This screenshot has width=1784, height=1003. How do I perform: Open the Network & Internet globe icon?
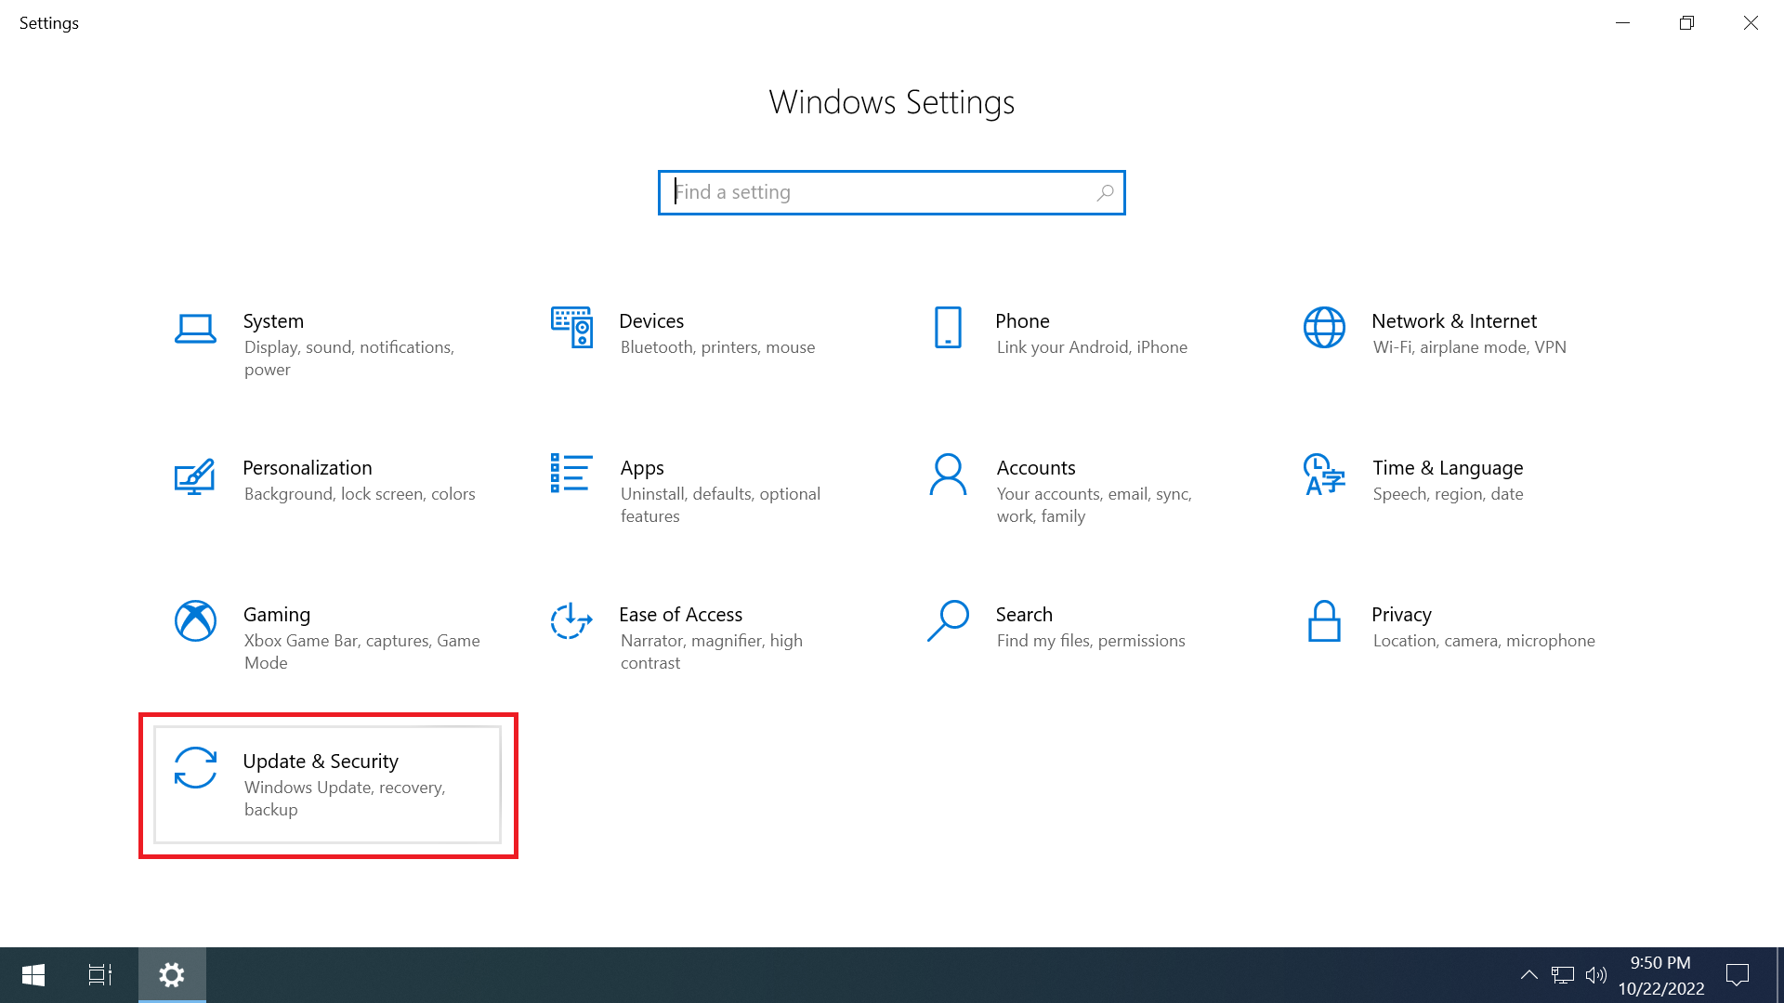(1324, 327)
